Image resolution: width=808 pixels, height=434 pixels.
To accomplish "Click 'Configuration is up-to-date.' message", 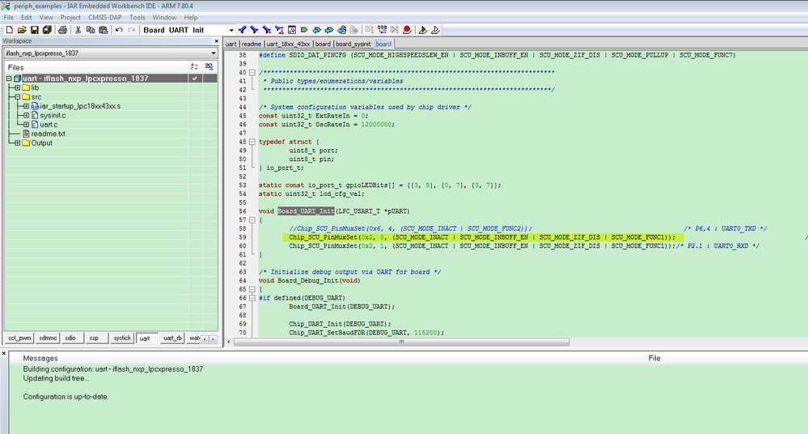I will [66, 397].
